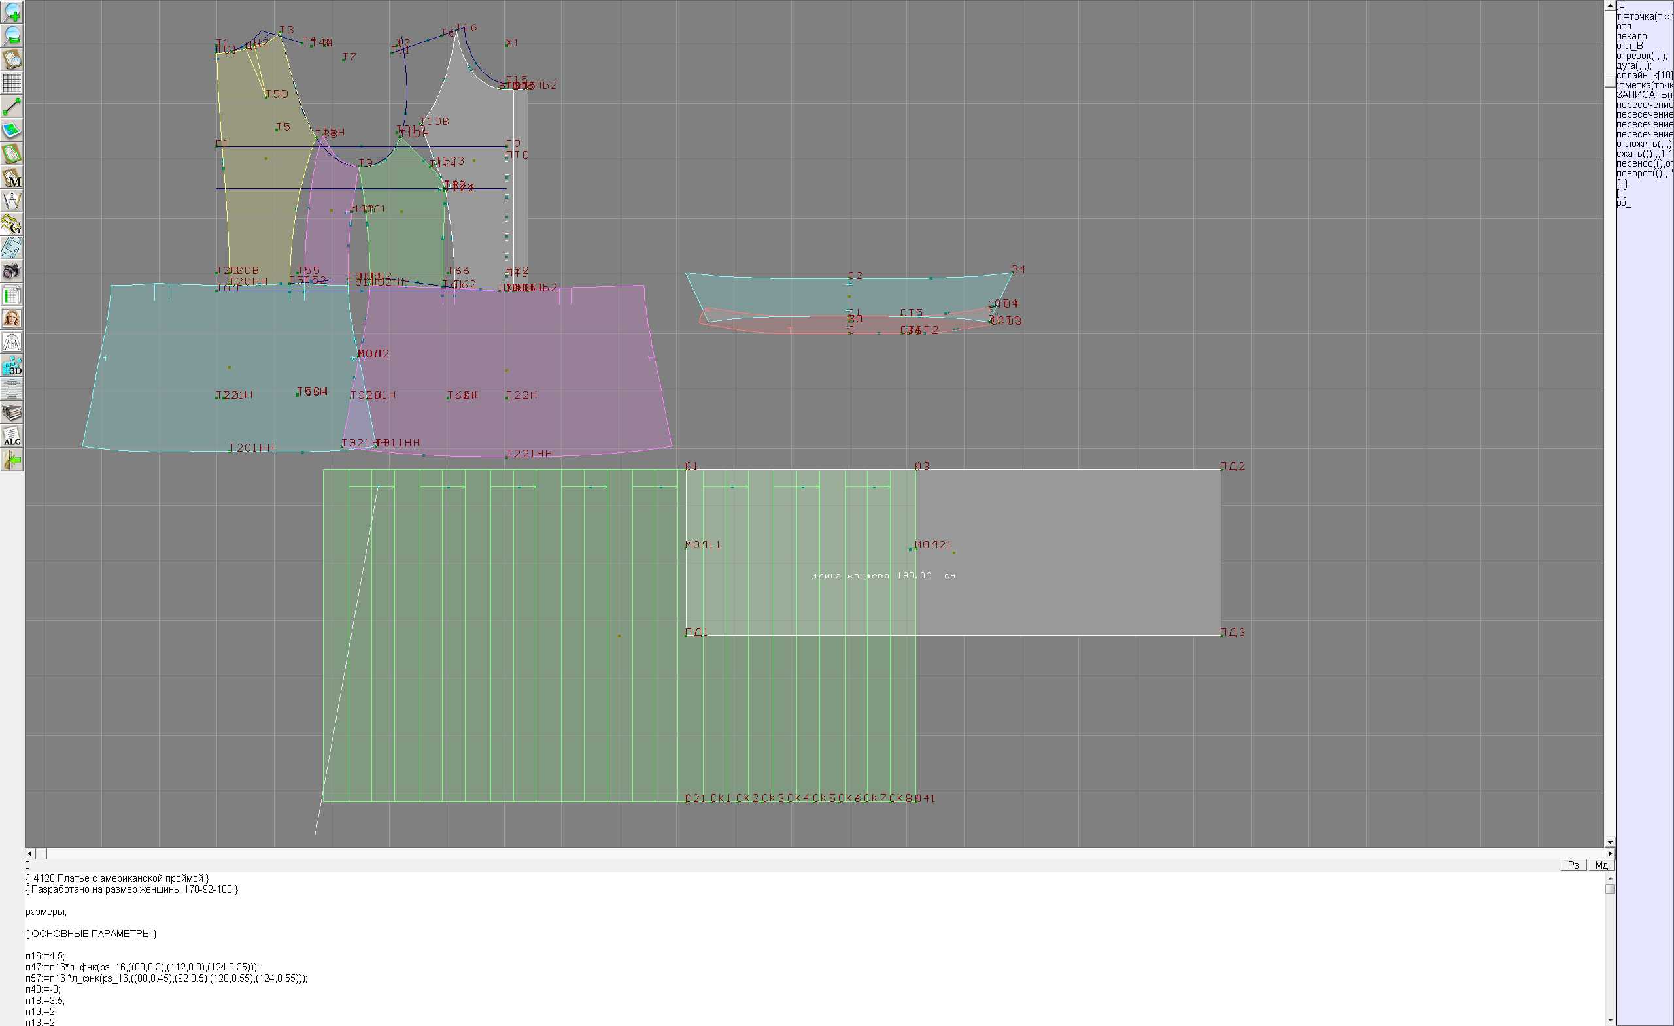Toggle the grid display icon
Viewport: 1674px width, 1026px height.
click(x=12, y=83)
